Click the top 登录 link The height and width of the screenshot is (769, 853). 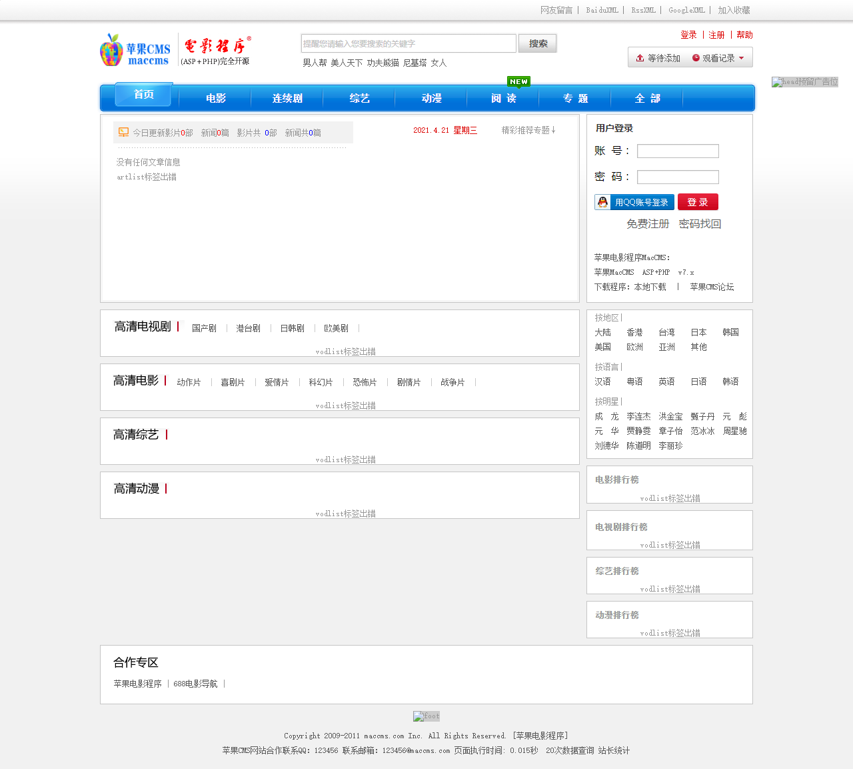pos(688,35)
